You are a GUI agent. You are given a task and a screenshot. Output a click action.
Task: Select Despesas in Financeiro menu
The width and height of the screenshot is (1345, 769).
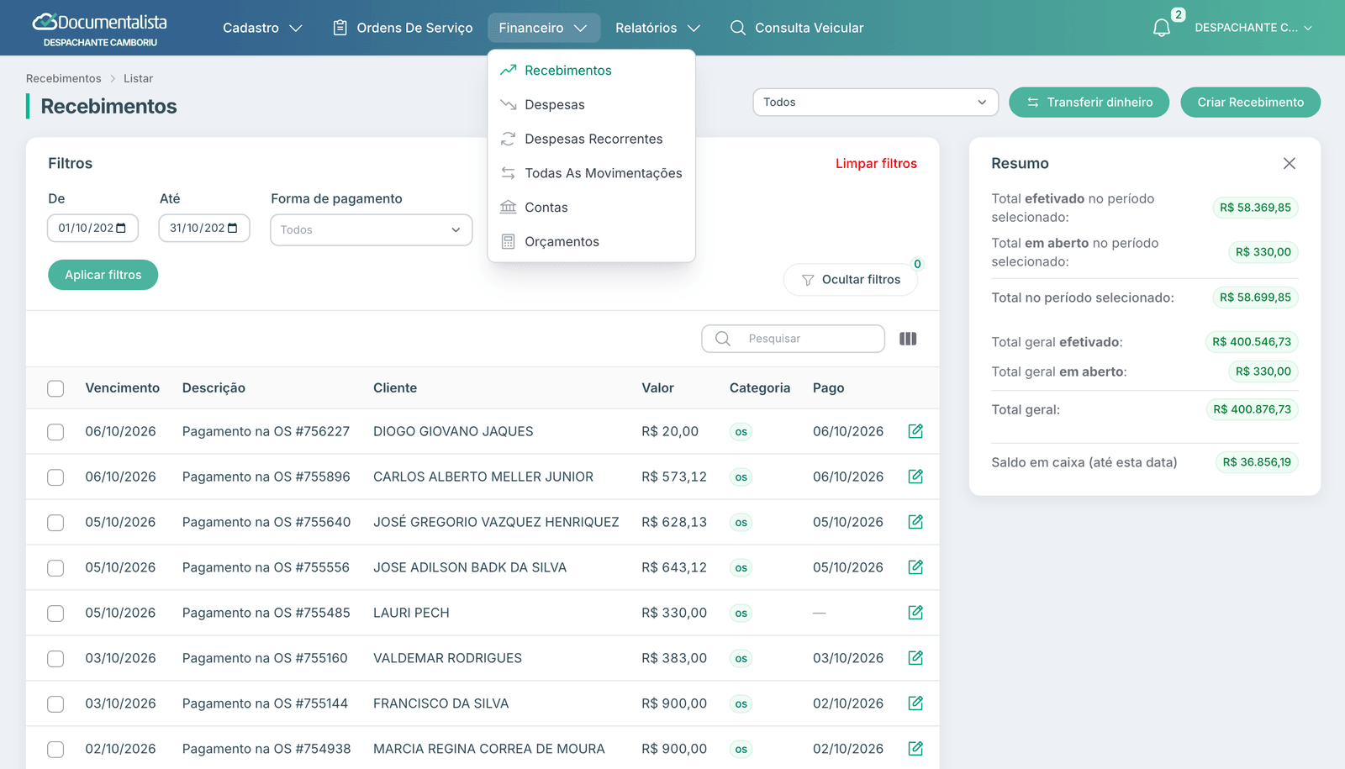tap(591, 104)
